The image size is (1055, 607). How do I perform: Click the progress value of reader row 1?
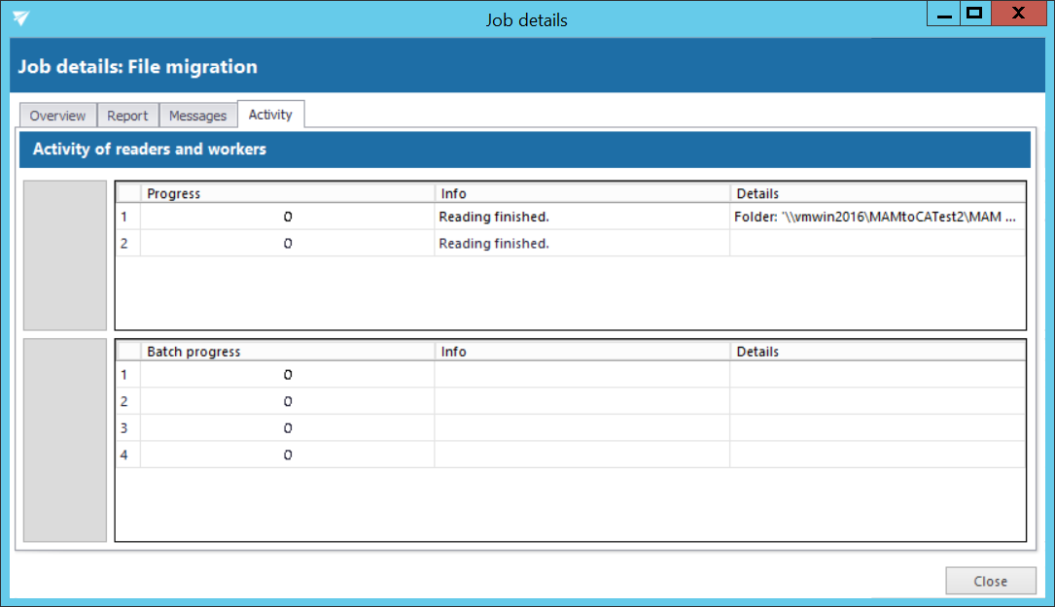[288, 218]
